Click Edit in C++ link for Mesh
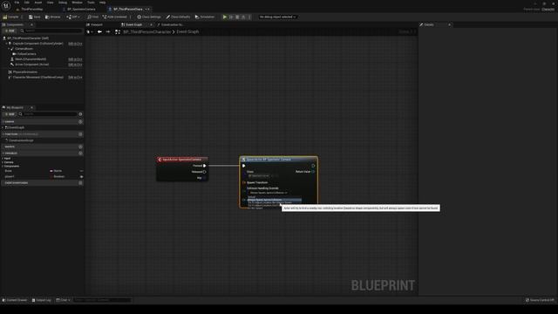The width and height of the screenshot is (558, 314). (75, 59)
